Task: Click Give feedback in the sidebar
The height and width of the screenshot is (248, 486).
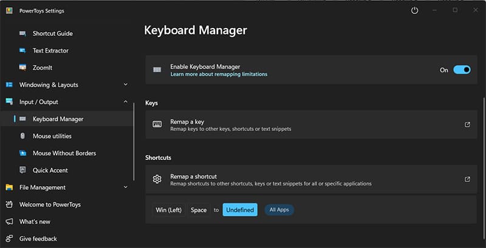Action: [38, 238]
